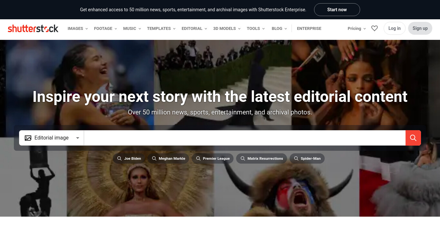Screen dimensions: 440x234
Task: Click magnifier icon on Spider-Man chip
Action: click(296, 158)
